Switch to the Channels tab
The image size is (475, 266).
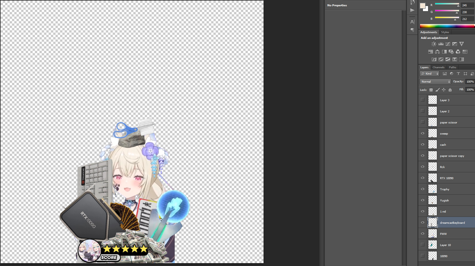pyautogui.click(x=439, y=67)
